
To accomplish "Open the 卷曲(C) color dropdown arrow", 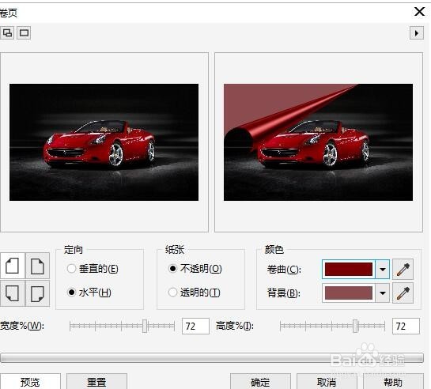I will (382, 270).
